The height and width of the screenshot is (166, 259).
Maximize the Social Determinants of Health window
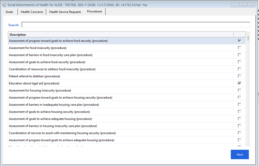click(243, 5)
